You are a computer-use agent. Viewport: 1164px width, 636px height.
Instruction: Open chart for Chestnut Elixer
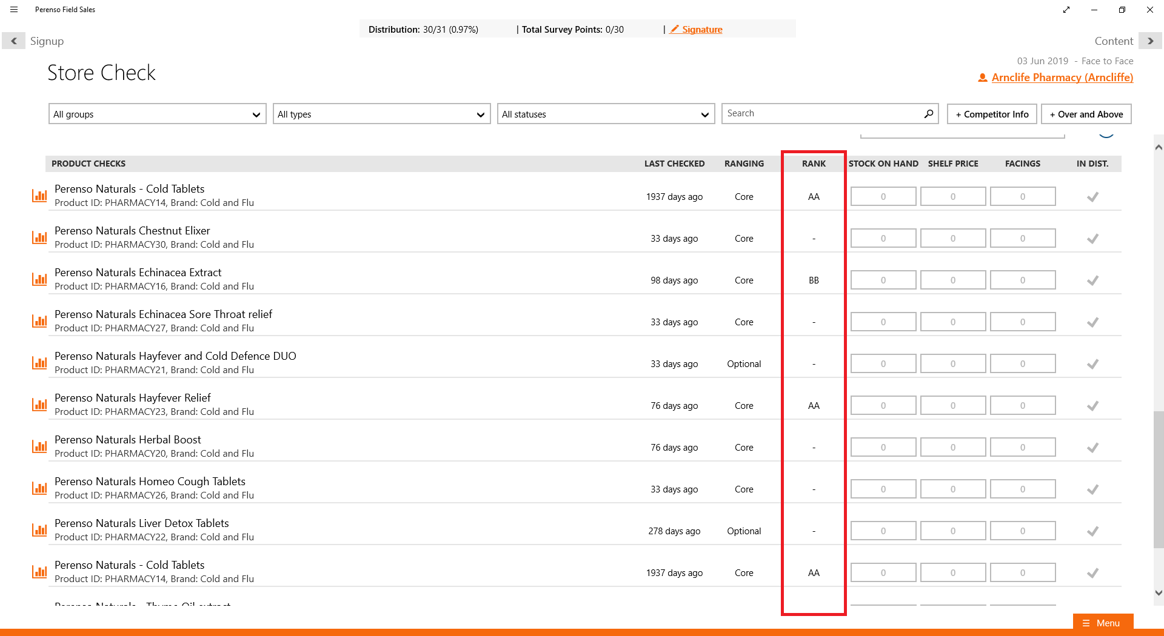point(39,238)
